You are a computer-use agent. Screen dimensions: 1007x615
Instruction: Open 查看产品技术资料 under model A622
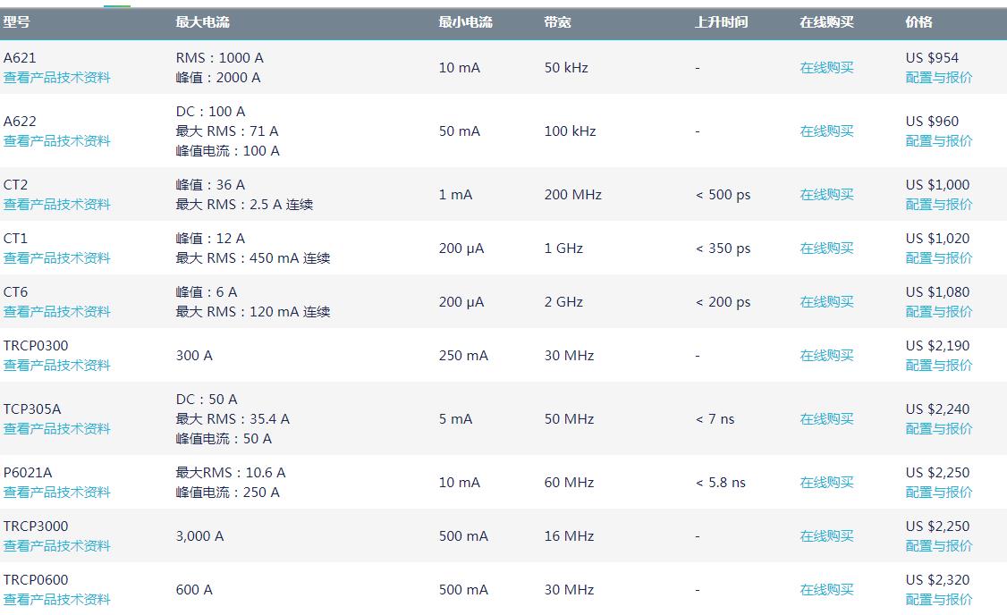[57, 141]
